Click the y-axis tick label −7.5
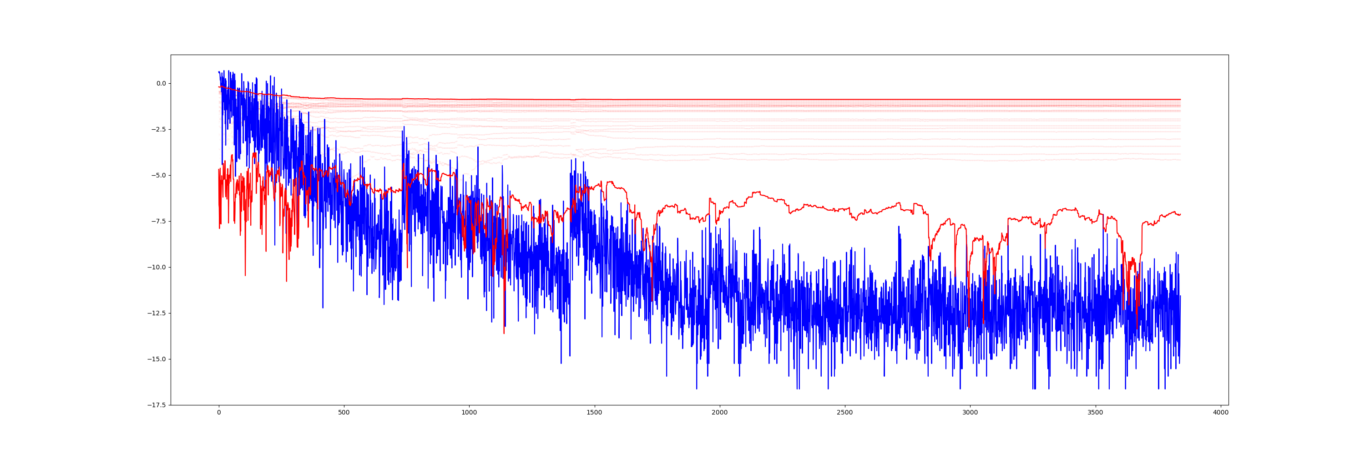Viewport: 1365px width, 455px height. (158, 222)
